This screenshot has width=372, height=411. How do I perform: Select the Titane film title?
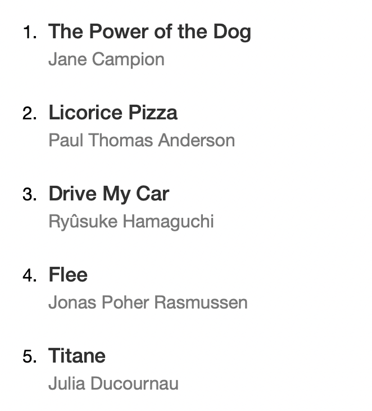tap(77, 356)
